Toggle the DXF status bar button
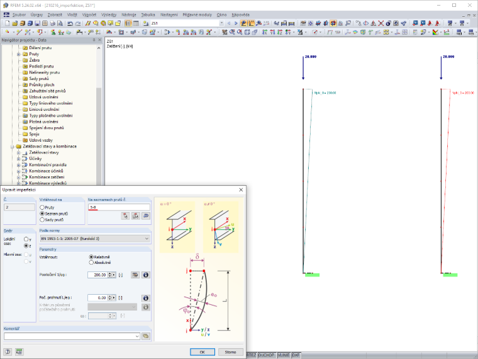This screenshot has height=359, width=478. coord(296,355)
